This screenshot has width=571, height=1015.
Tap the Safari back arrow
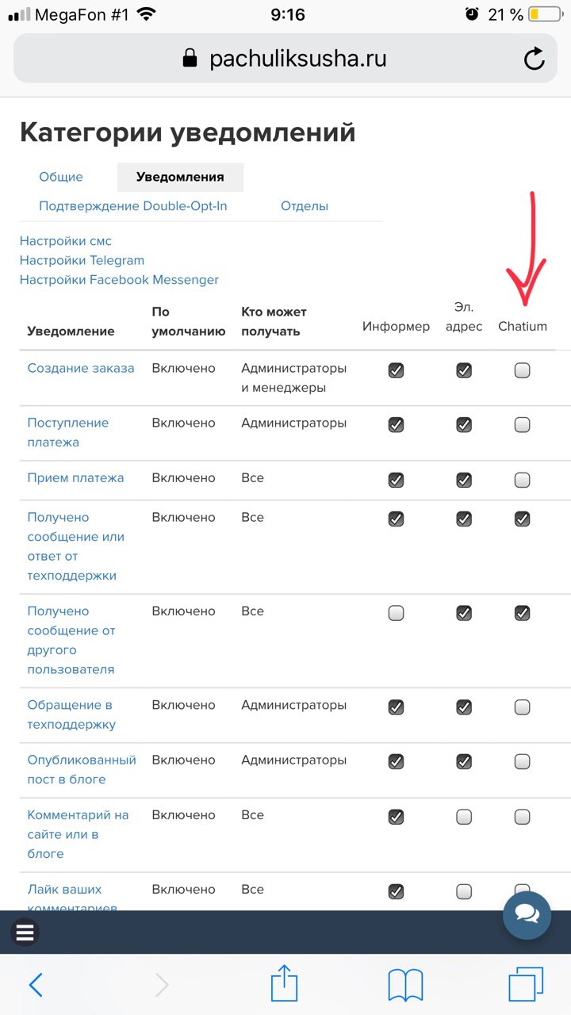(x=36, y=985)
